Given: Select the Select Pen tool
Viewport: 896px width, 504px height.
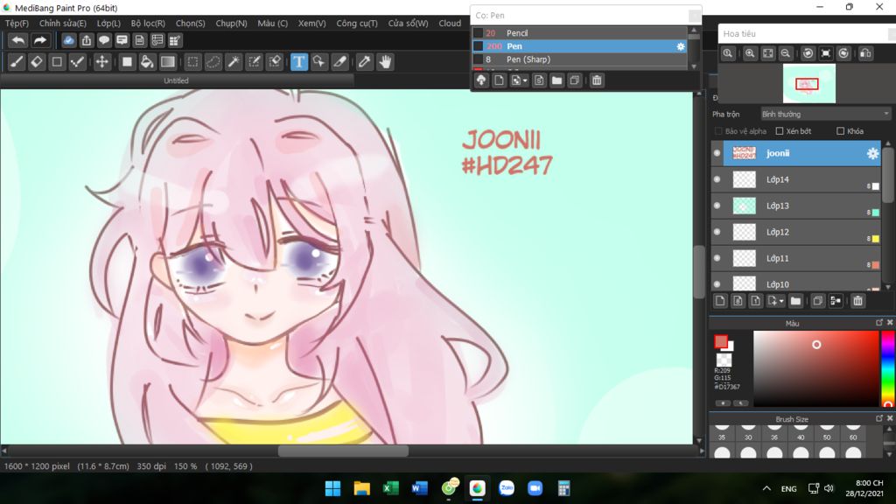Looking at the screenshot, I should tap(255, 62).
